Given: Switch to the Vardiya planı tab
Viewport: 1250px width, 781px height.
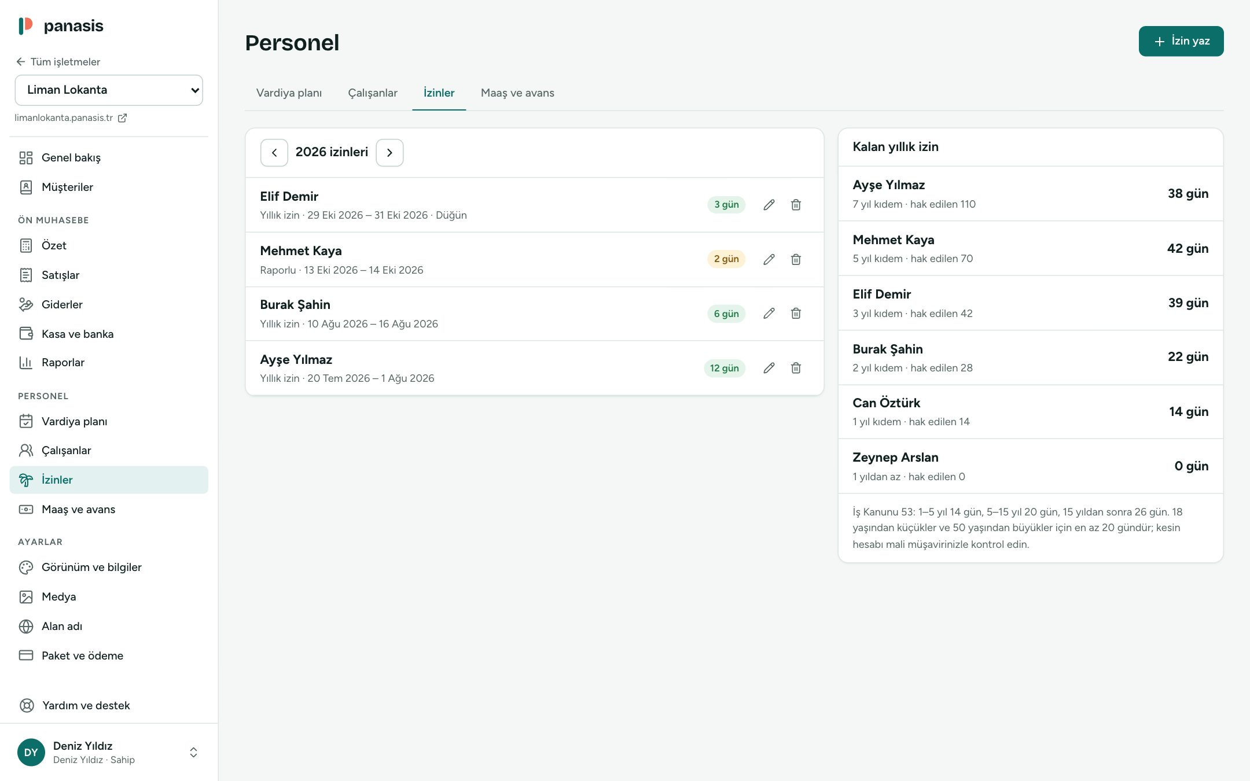Looking at the screenshot, I should coord(289,93).
